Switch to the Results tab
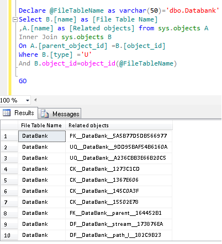The height and width of the screenshot is (244, 222). click(19, 113)
